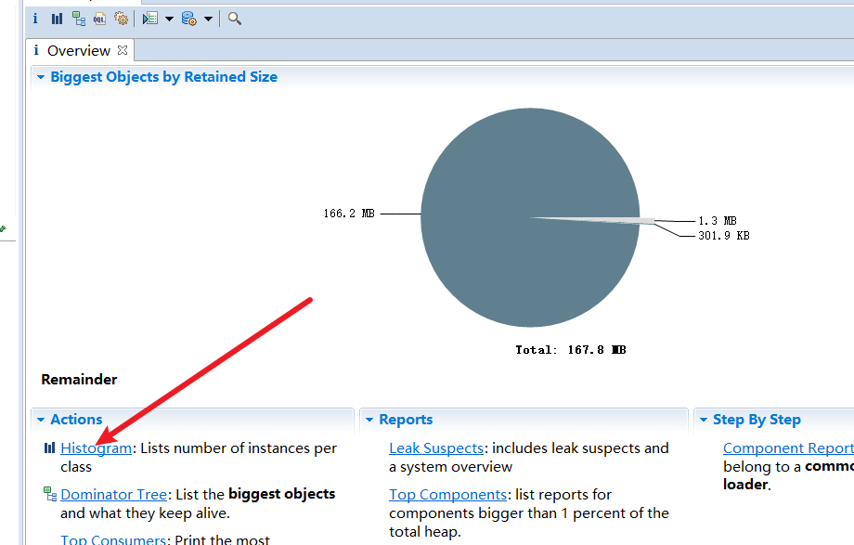Select the Overview tab
This screenshot has height=545, width=854.
[78, 50]
